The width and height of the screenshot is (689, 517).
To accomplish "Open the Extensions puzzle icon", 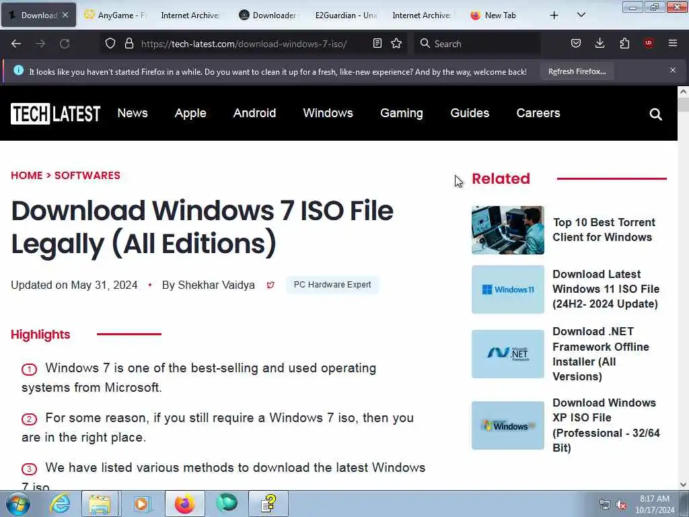I will 624,43.
